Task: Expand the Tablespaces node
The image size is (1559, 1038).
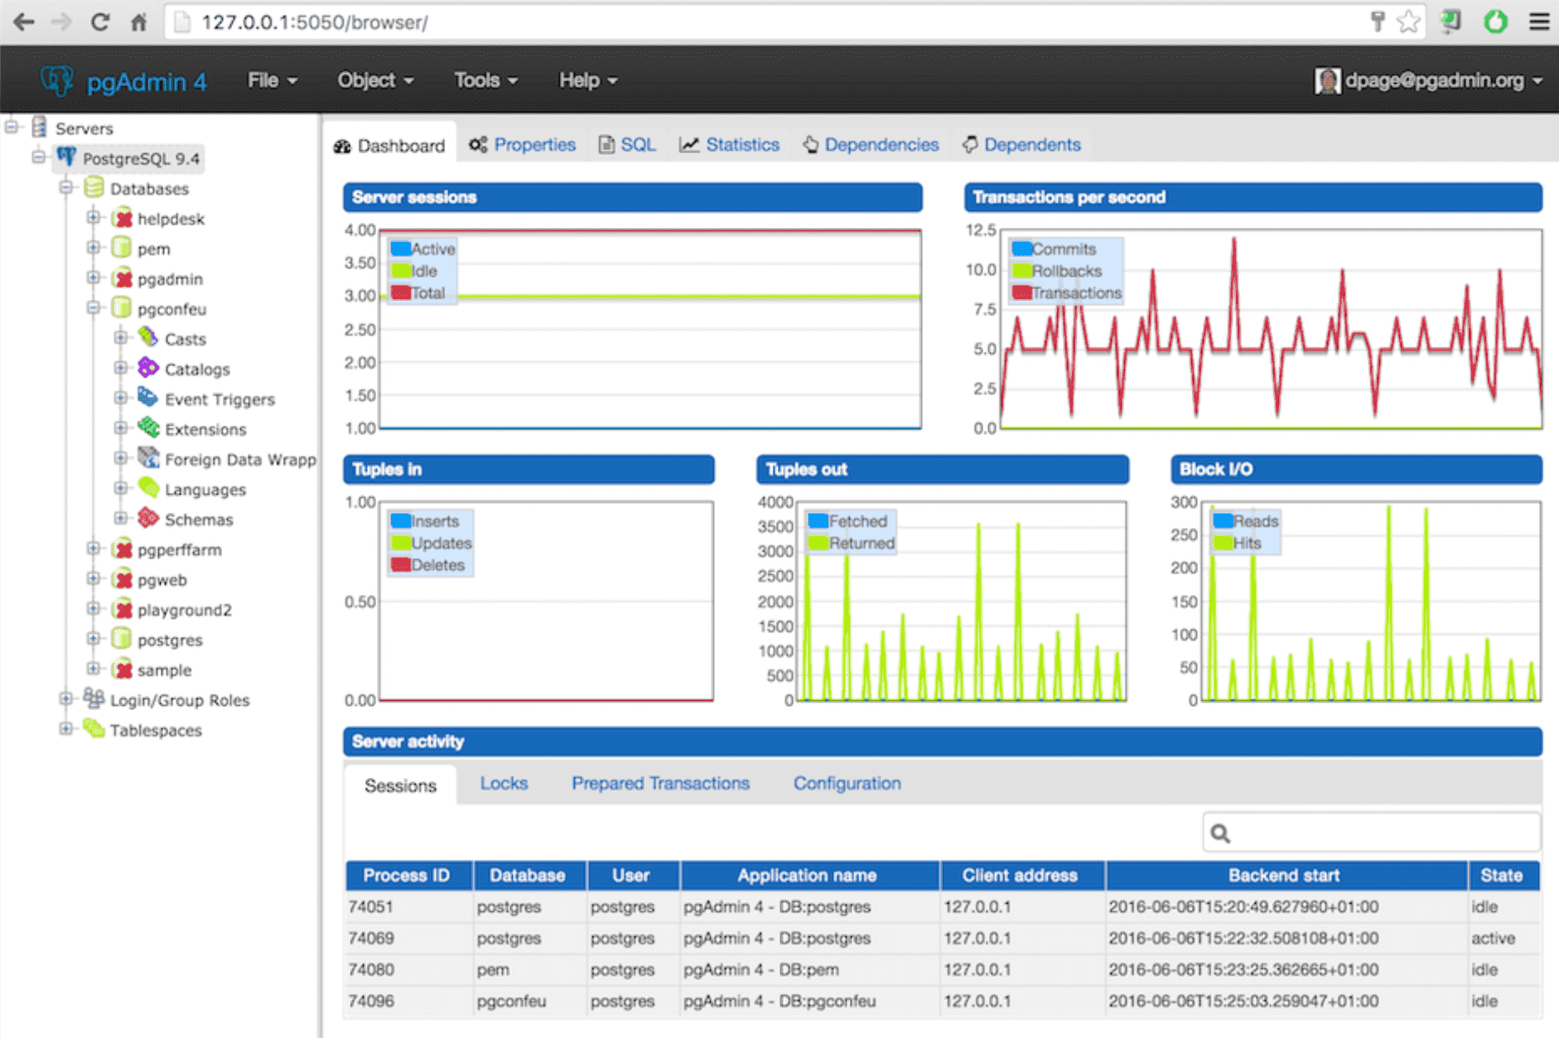Action: pos(66,728)
